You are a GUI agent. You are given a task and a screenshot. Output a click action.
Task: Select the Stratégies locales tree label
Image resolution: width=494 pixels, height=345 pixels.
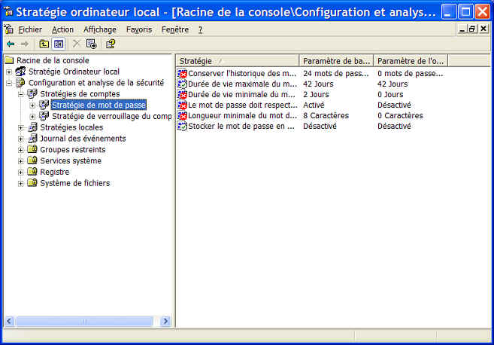click(x=71, y=127)
